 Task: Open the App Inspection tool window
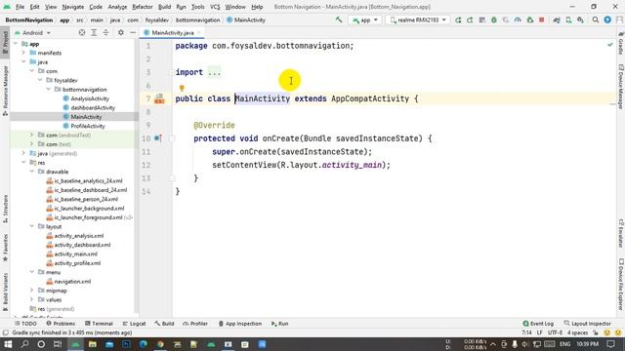click(x=240, y=324)
